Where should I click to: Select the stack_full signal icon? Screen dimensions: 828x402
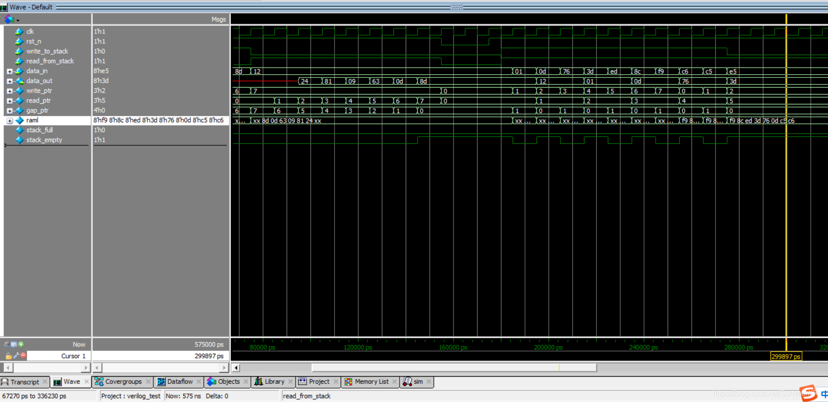click(19, 130)
